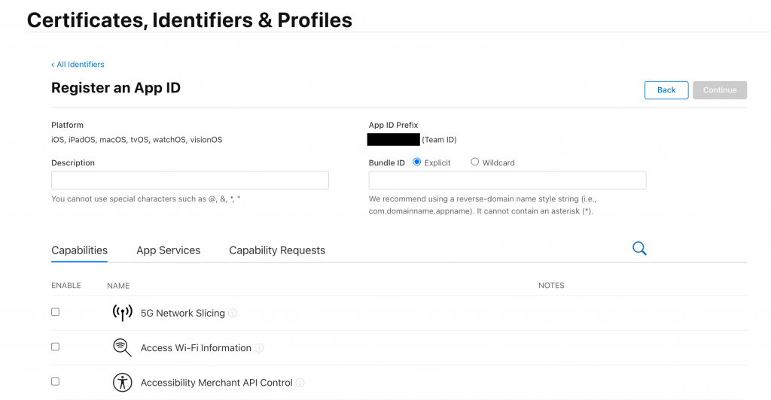771x400 pixels.
Task: Select the Capabilities tab
Action: [x=79, y=250]
